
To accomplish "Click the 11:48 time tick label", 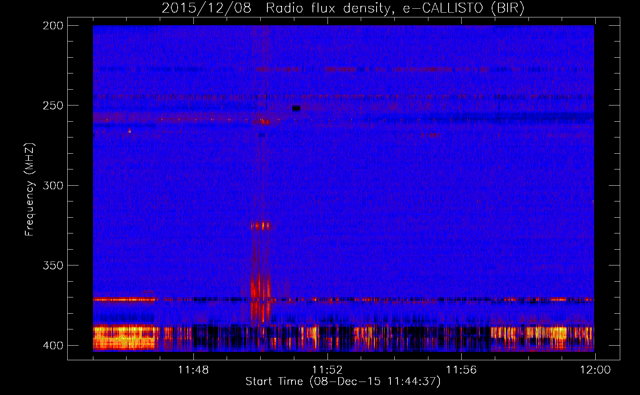I will click(193, 370).
